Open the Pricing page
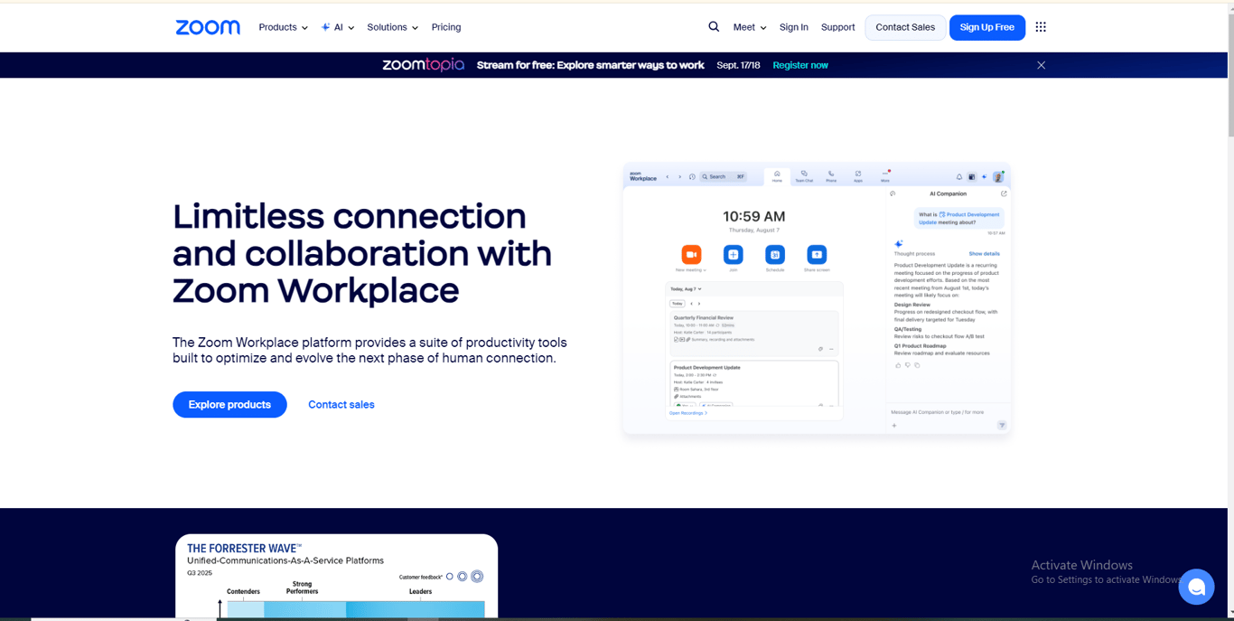This screenshot has height=621, width=1234. pyautogui.click(x=446, y=27)
